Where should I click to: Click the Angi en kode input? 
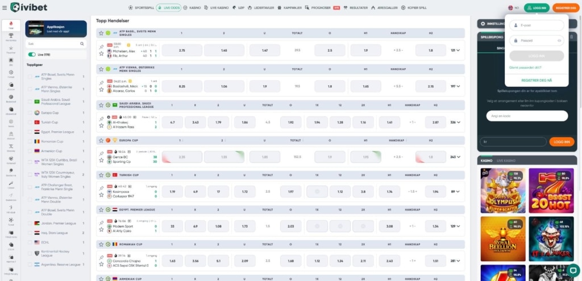click(527, 116)
